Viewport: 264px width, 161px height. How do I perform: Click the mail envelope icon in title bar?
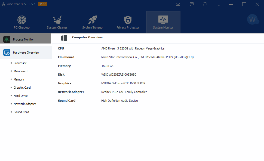178,4
